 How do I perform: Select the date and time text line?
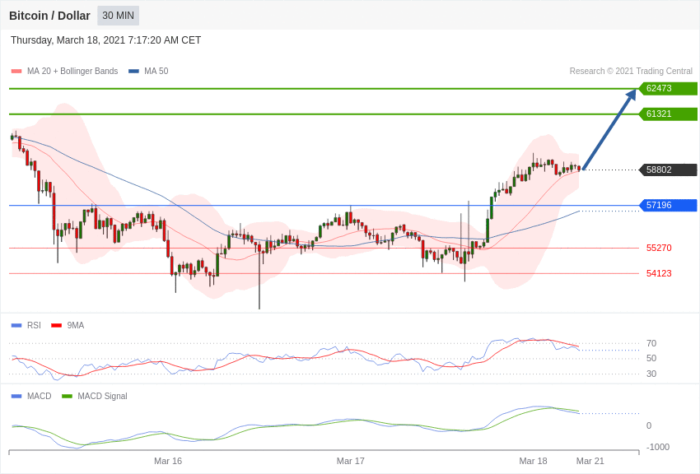pos(105,40)
